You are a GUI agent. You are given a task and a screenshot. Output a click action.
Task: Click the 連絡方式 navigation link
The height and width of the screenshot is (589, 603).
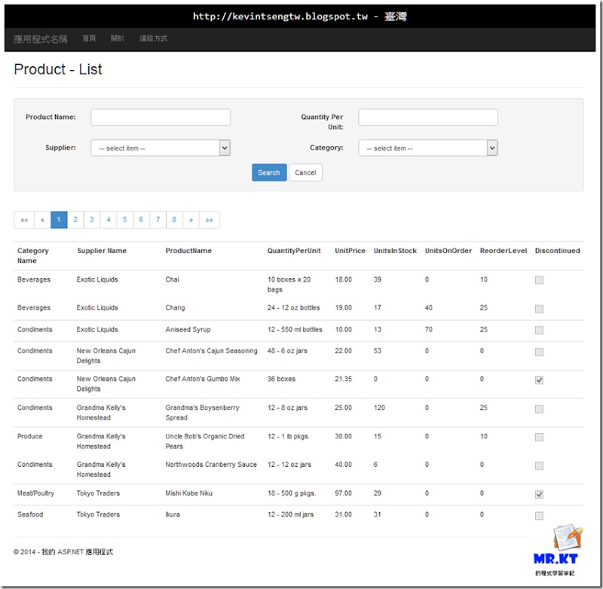pyautogui.click(x=153, y=38)
